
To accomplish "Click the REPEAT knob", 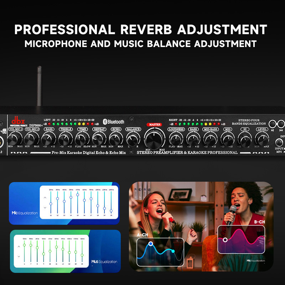I will coord(99,139).
